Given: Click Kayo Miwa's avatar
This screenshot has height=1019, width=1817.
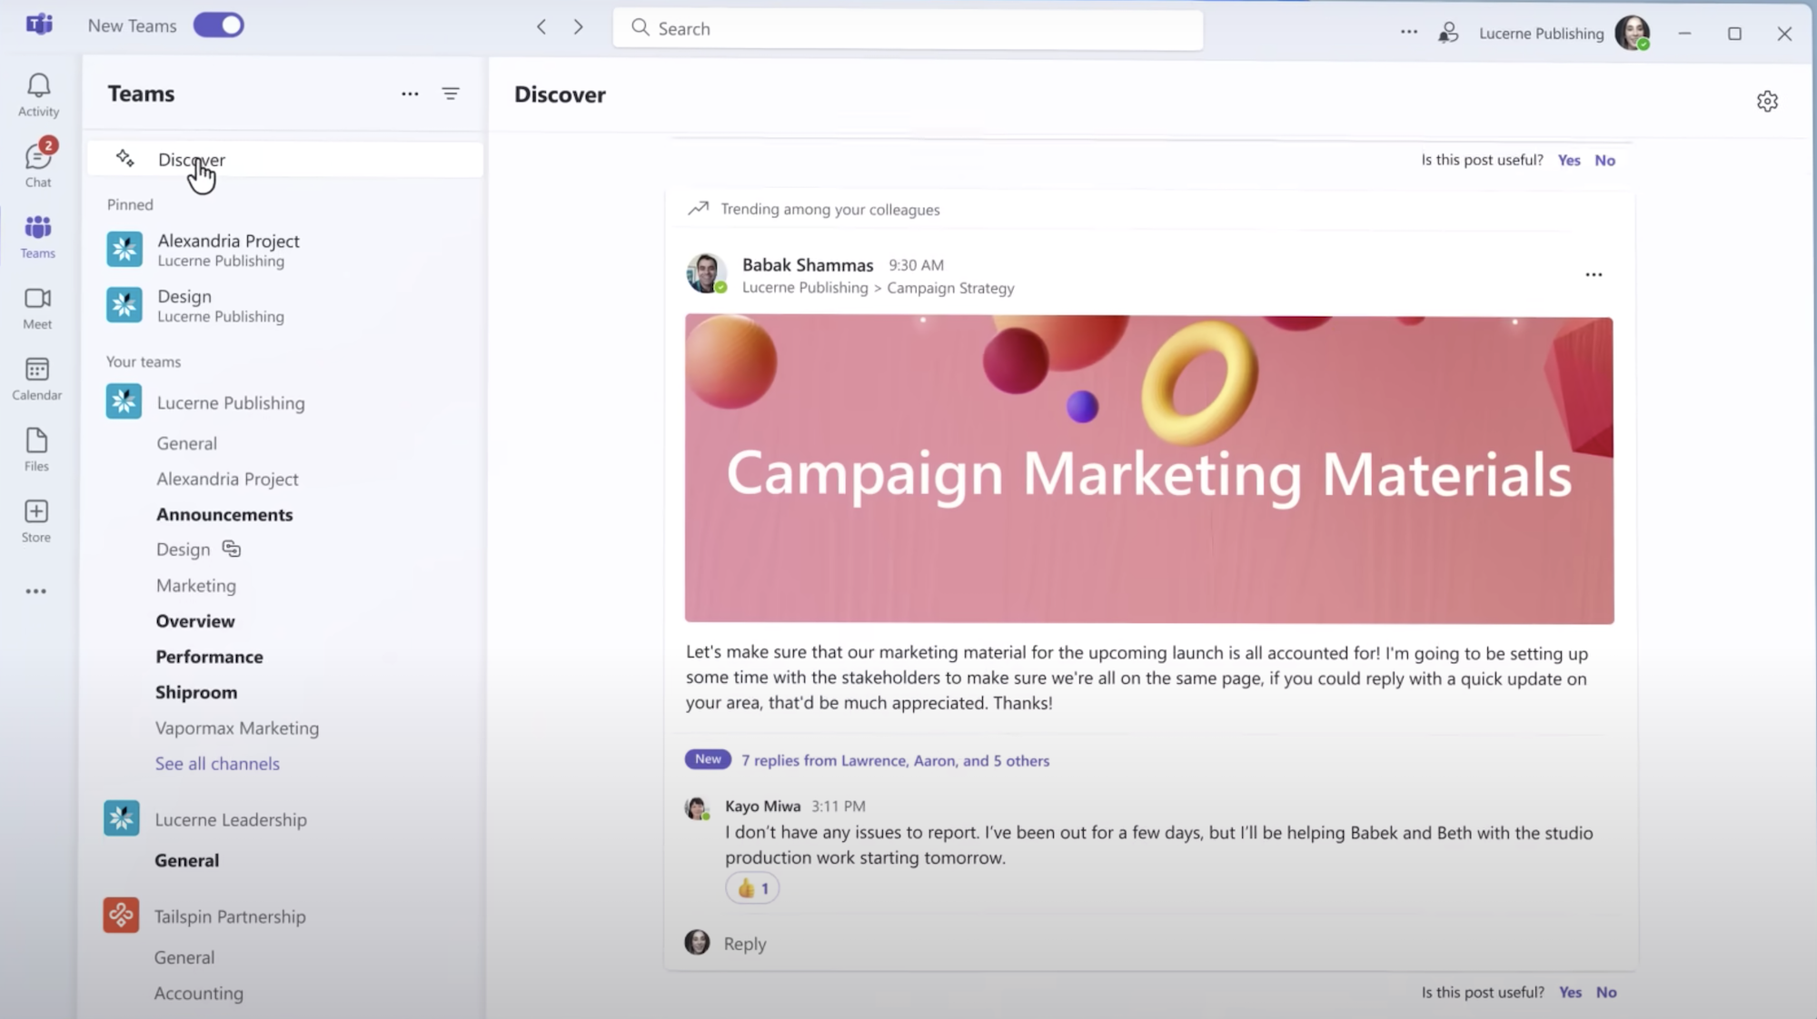Looking at the screenshot, I should pyautogui.click(x=697, y=808).
